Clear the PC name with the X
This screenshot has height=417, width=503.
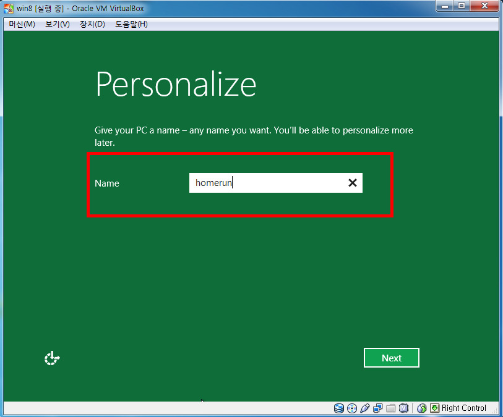(x=352, y=183)
